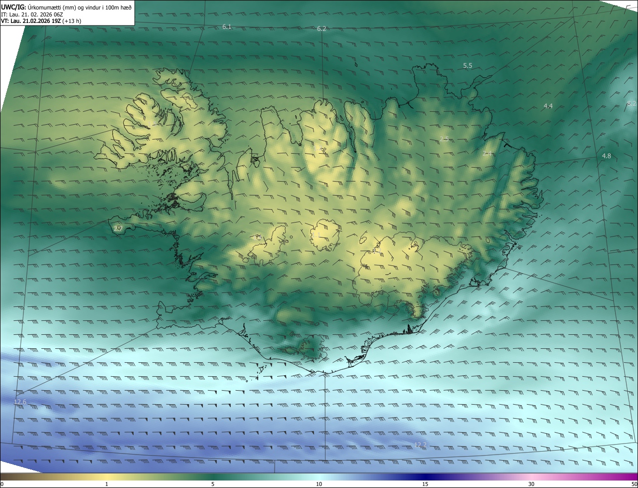
Task: Click the colorbar tick labeled 50
Action: coord(634,484)
